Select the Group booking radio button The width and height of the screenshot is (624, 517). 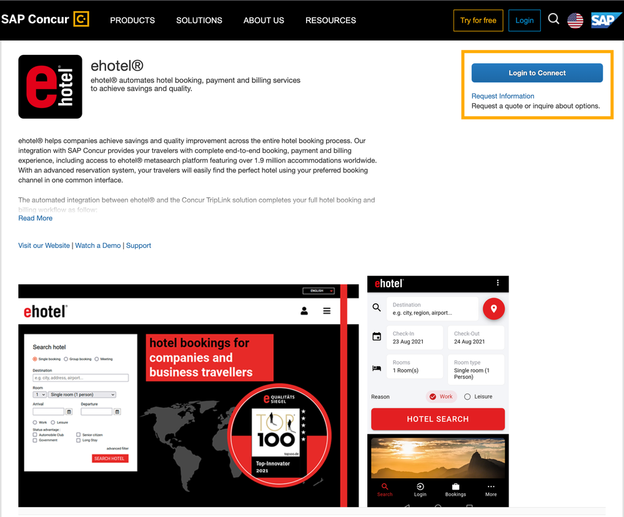pyautogui.click(x=66, y=359)
